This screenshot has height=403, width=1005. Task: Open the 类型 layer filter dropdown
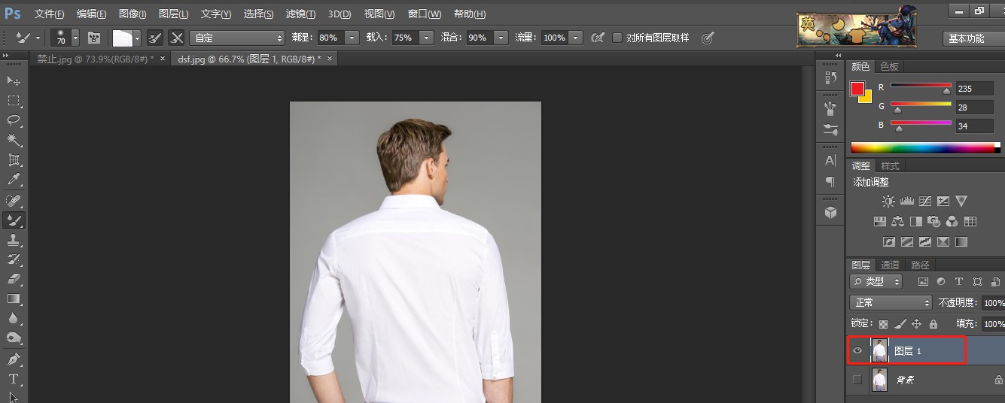(x=876, y=281)
